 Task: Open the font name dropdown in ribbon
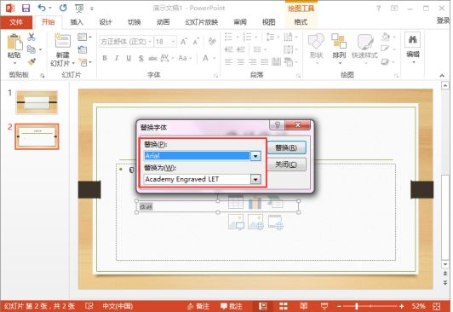[x=150, y=42]
